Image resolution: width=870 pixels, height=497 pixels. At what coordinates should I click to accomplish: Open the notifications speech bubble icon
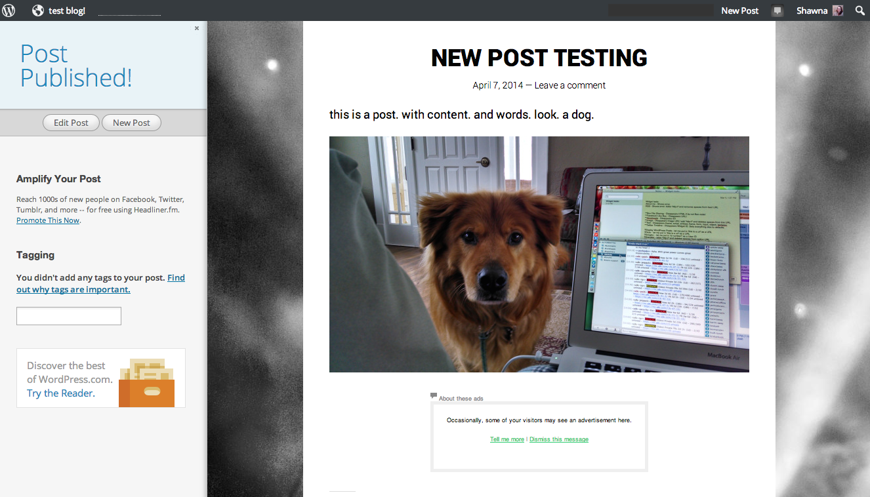pyautogui.click(x=777, y=11)
